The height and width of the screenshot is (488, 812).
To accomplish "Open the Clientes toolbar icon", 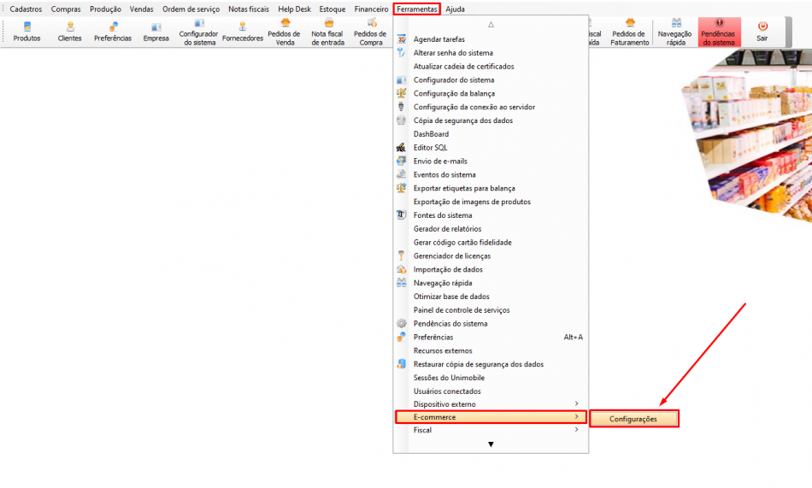I will click(69, 32).
